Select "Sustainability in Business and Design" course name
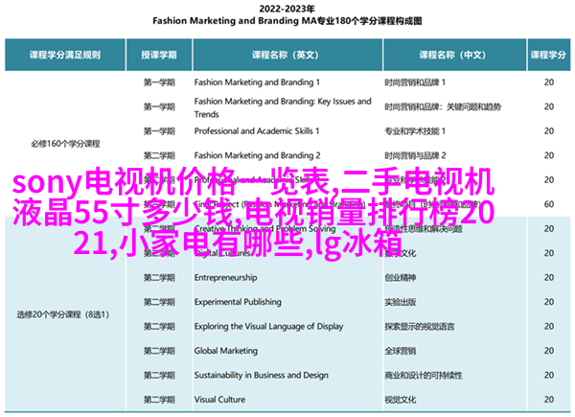The image size is (575, 417). (x=261, y=375)
